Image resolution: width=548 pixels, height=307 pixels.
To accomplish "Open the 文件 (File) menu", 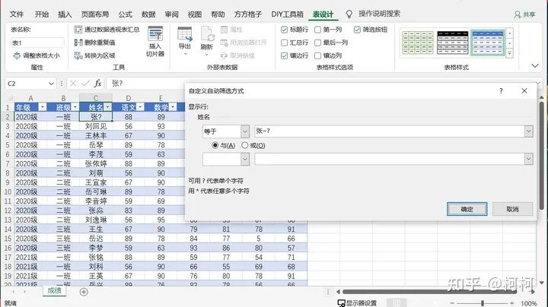I will [17, 14].
